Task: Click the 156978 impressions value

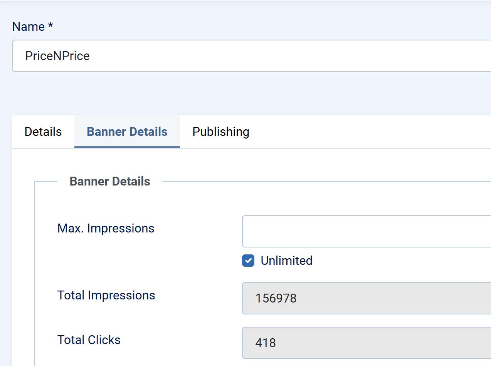Action: [x=276, y=298]
